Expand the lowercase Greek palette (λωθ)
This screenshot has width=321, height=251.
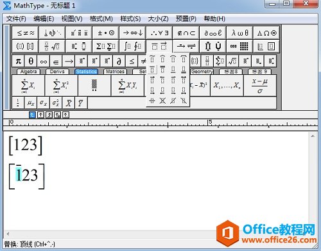click(239, 33)
